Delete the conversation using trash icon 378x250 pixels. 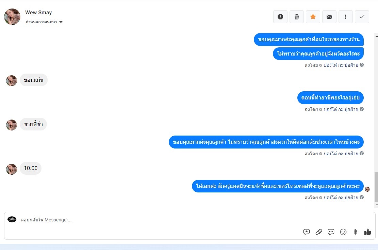tap(297, 17)
